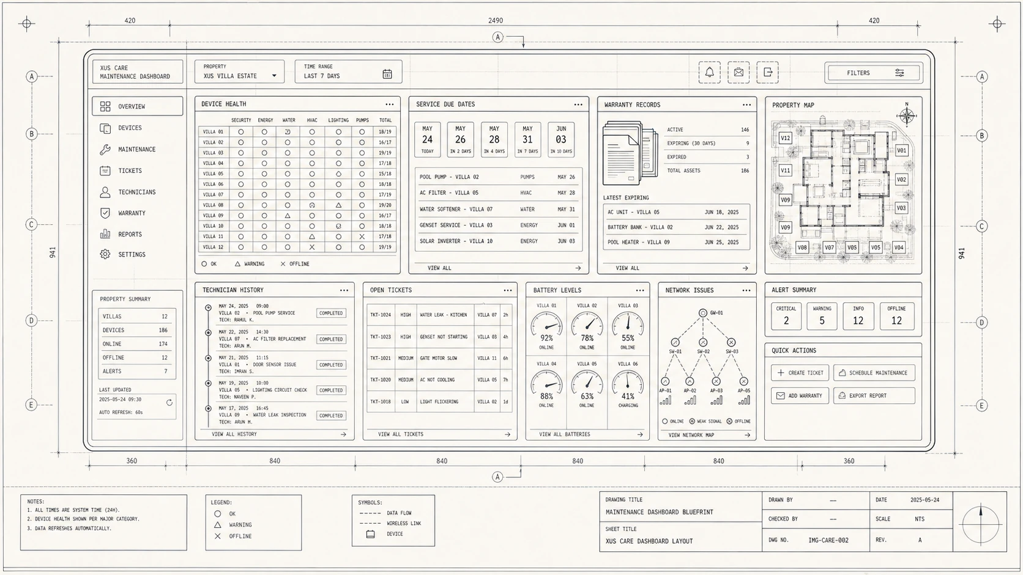The image size is (1023, 575).
Task: Click View All History link
Action: [x=234, y=434]
